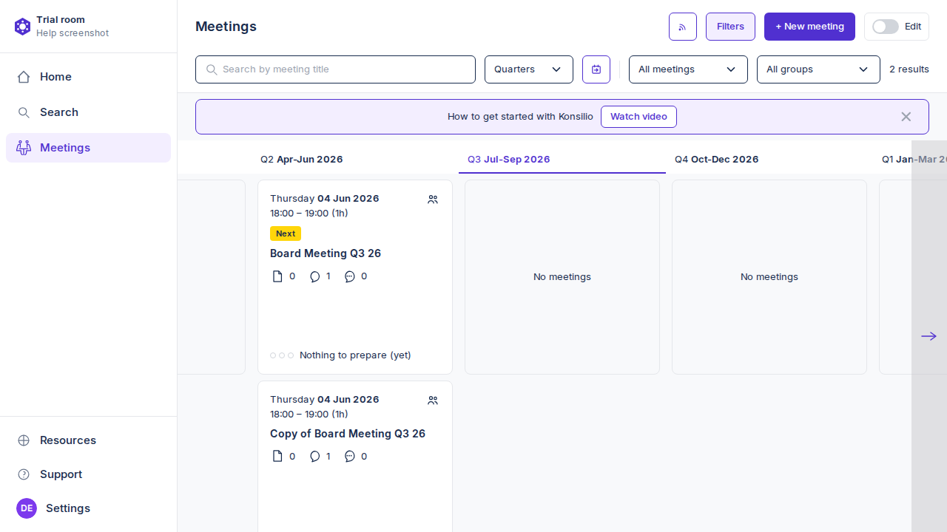Viewport: 947px width, 532px height.
Task: Click the search by meeting title field
Action: pyautogui.click(x=335, y=69)
